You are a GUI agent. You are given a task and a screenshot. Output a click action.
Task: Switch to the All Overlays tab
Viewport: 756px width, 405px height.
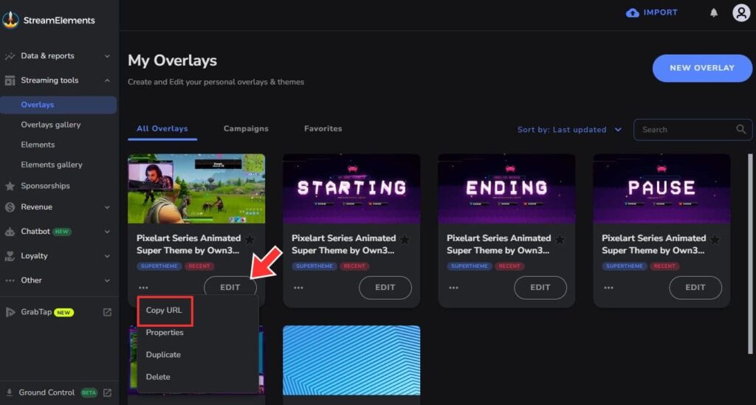tap(162, 128)
